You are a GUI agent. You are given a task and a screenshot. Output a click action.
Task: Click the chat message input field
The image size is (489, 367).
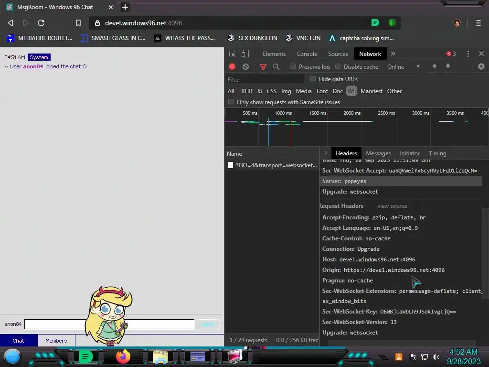(x=109, y=324)
